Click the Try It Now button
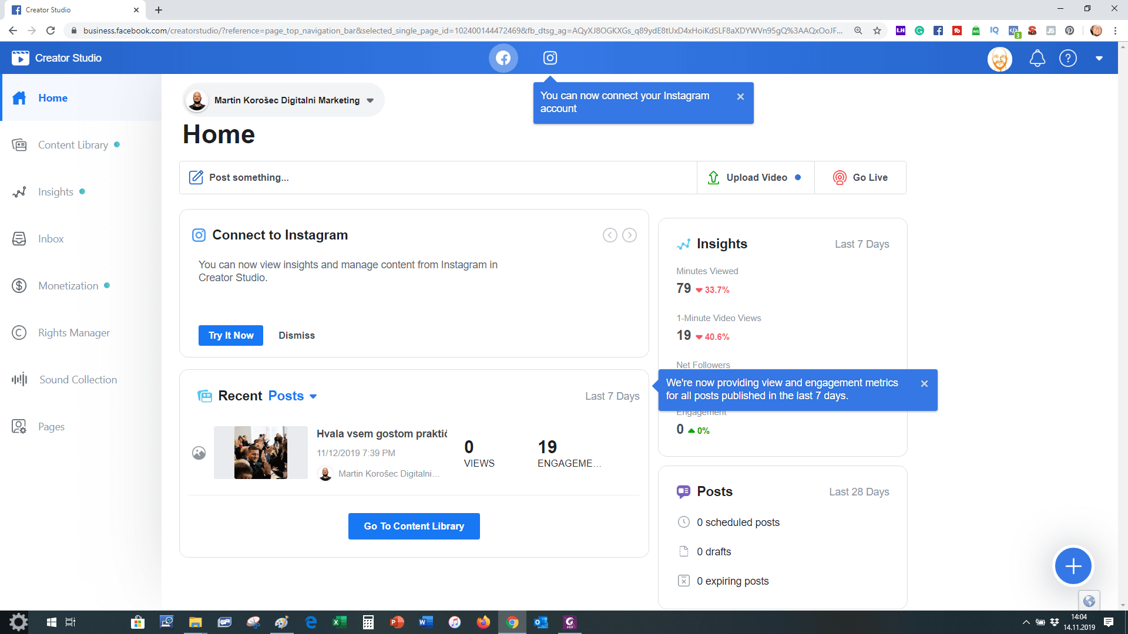This screenshot has width=1128, height=634. (x=230, y=335)
